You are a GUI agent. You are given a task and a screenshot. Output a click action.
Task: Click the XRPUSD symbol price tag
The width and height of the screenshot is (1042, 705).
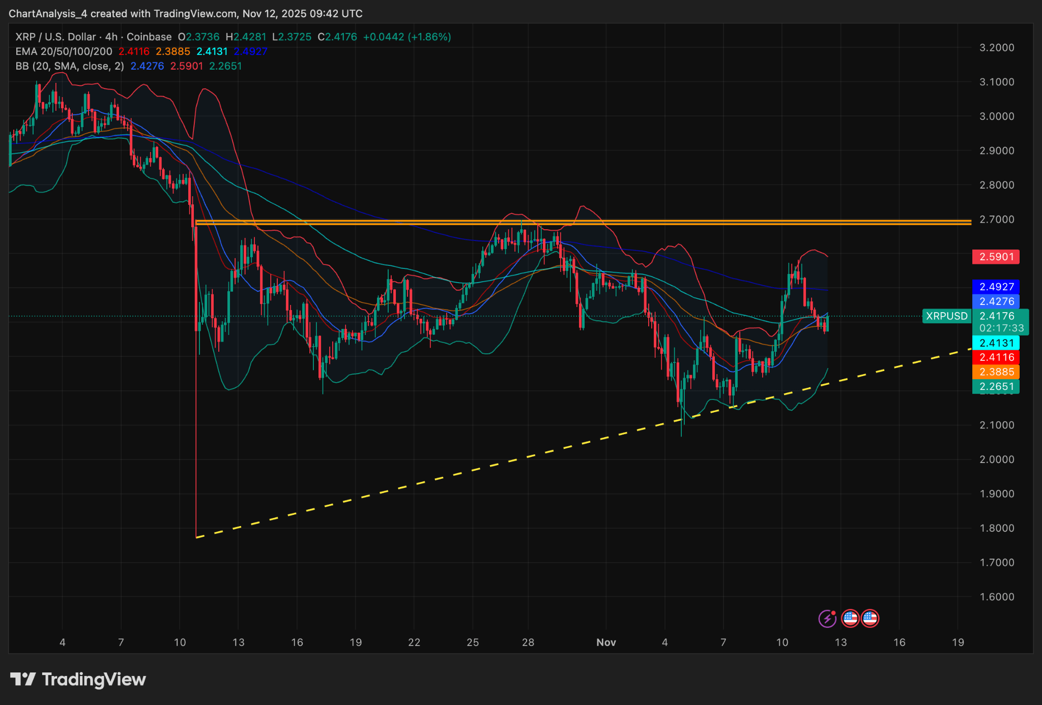click(x=946, y=316)
